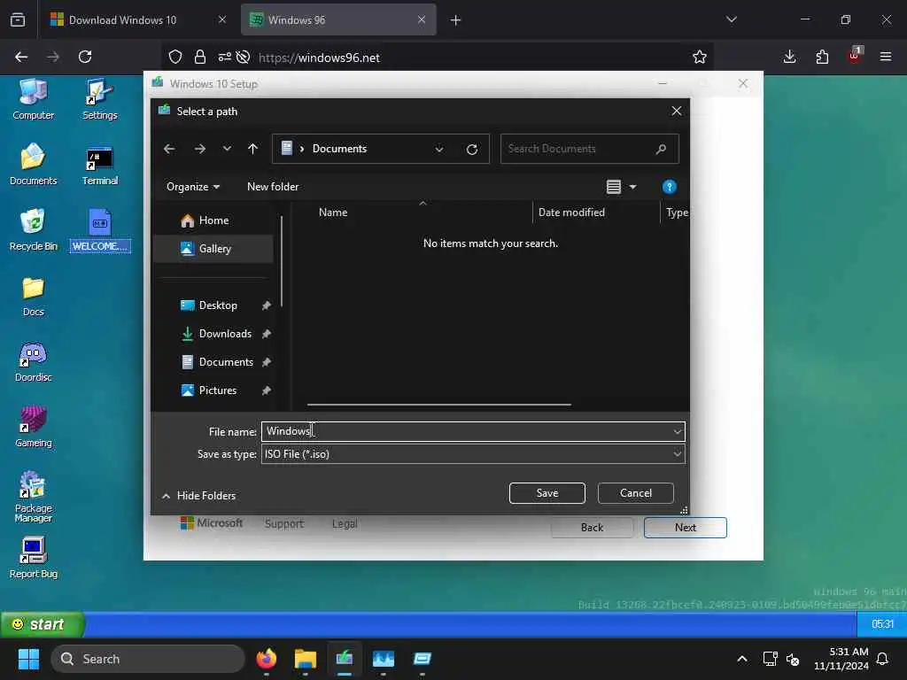Select the WELCOME file on desktop
907x680 pixels.
tap(99, 230)
